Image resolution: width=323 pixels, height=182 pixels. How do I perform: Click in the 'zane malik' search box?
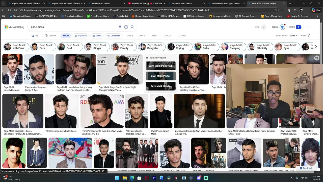coord(73,27)
